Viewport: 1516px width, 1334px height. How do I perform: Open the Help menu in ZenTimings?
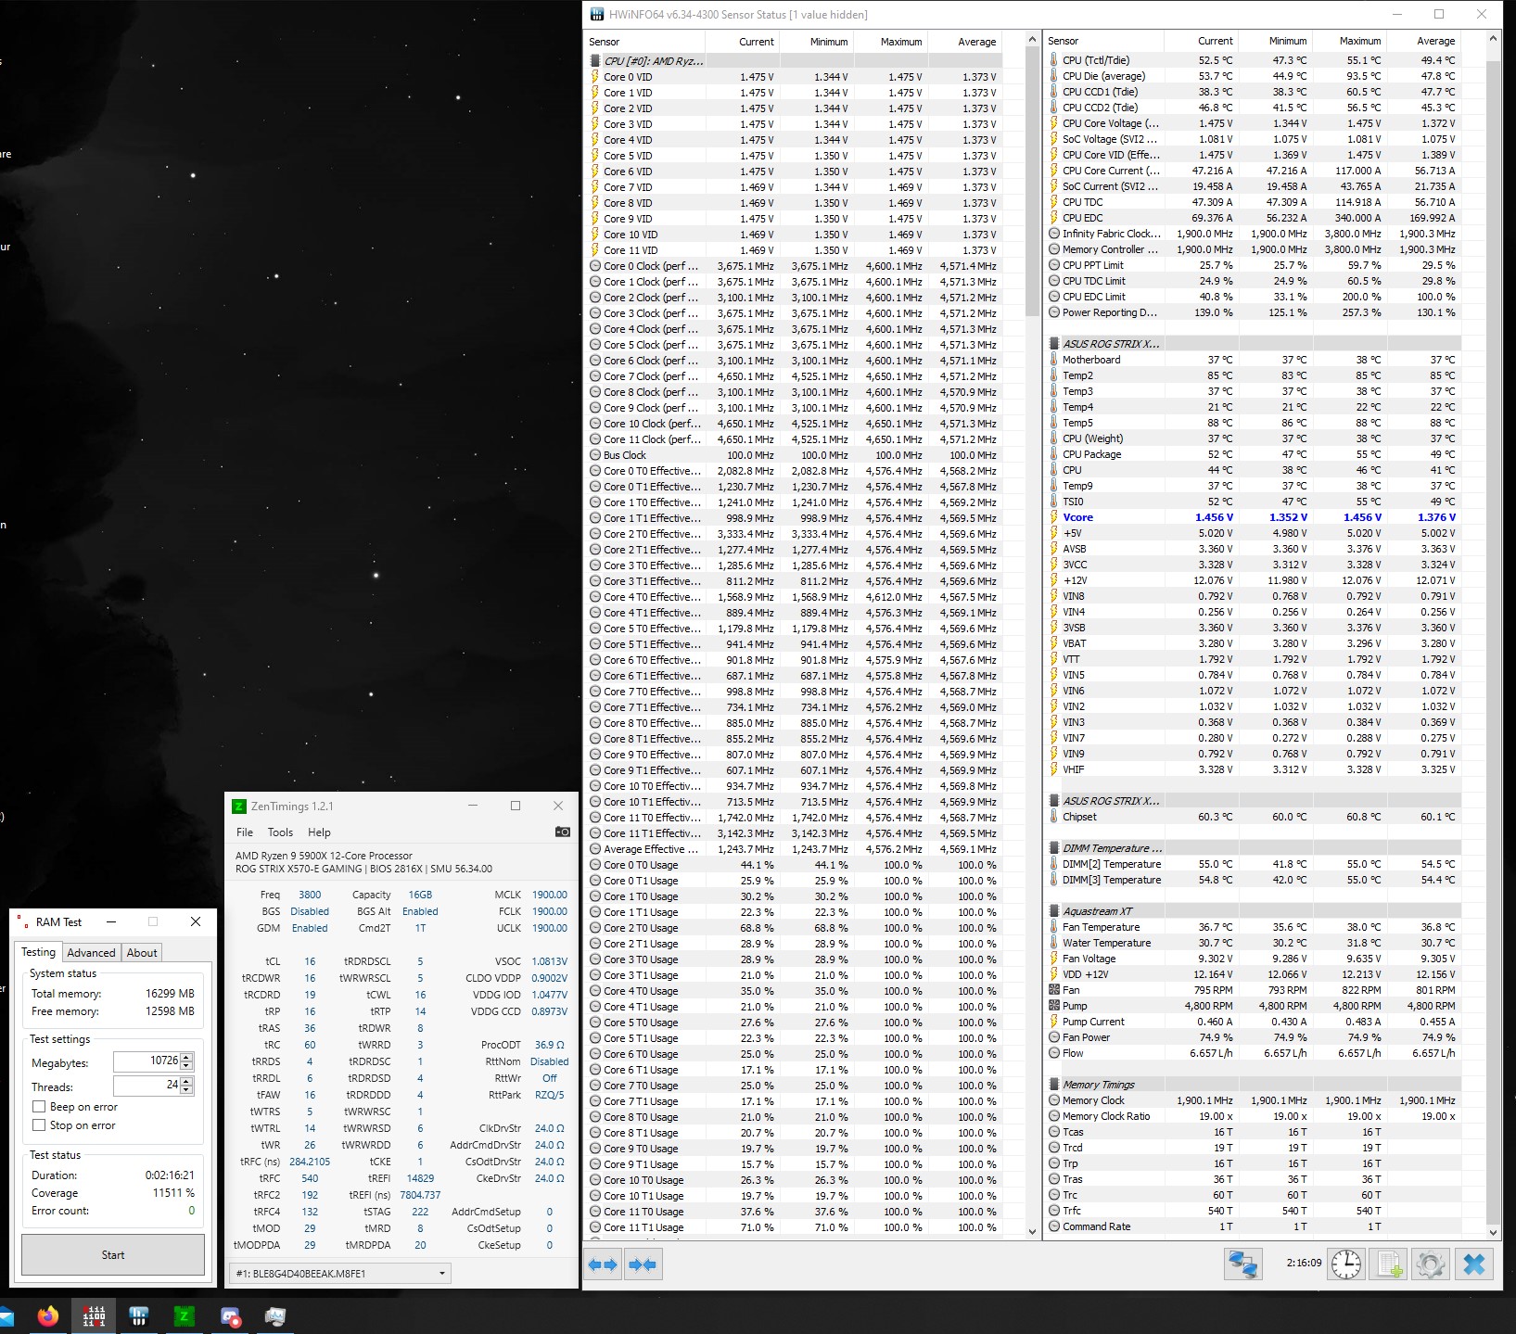tap(319, 832)
